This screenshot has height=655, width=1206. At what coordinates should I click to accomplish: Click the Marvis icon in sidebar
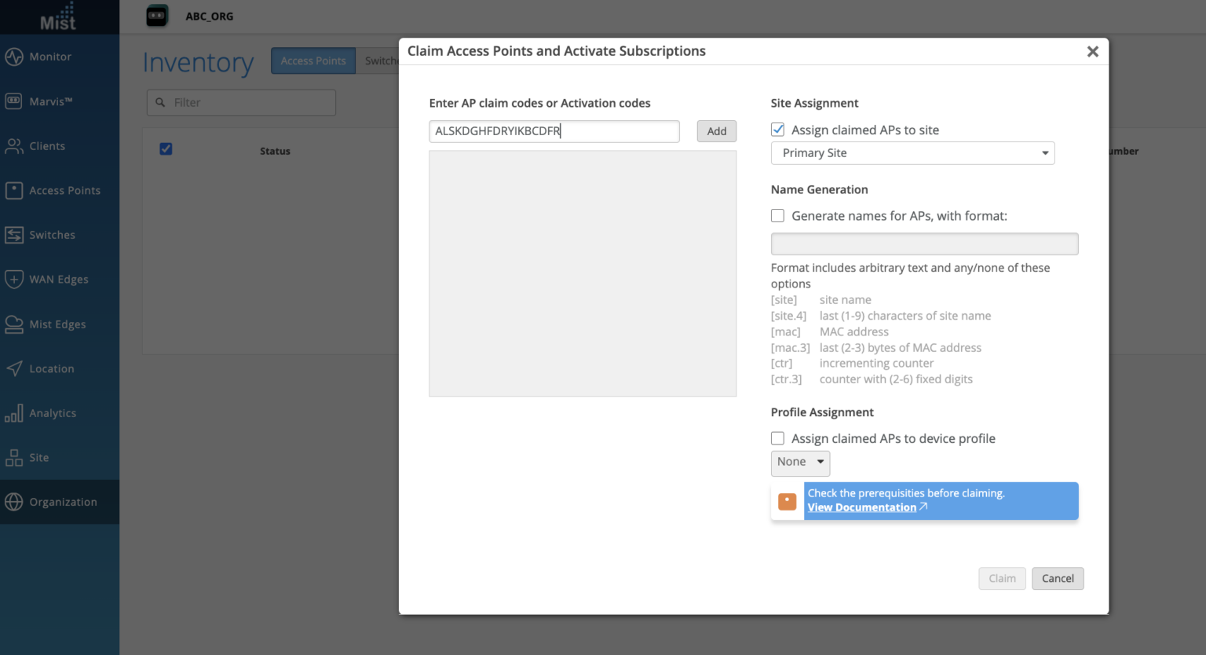[14, 101]
